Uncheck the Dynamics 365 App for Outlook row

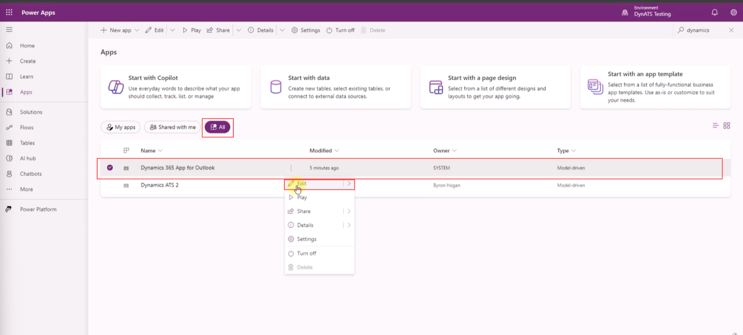pyautogui.click(x=110, y=167)
